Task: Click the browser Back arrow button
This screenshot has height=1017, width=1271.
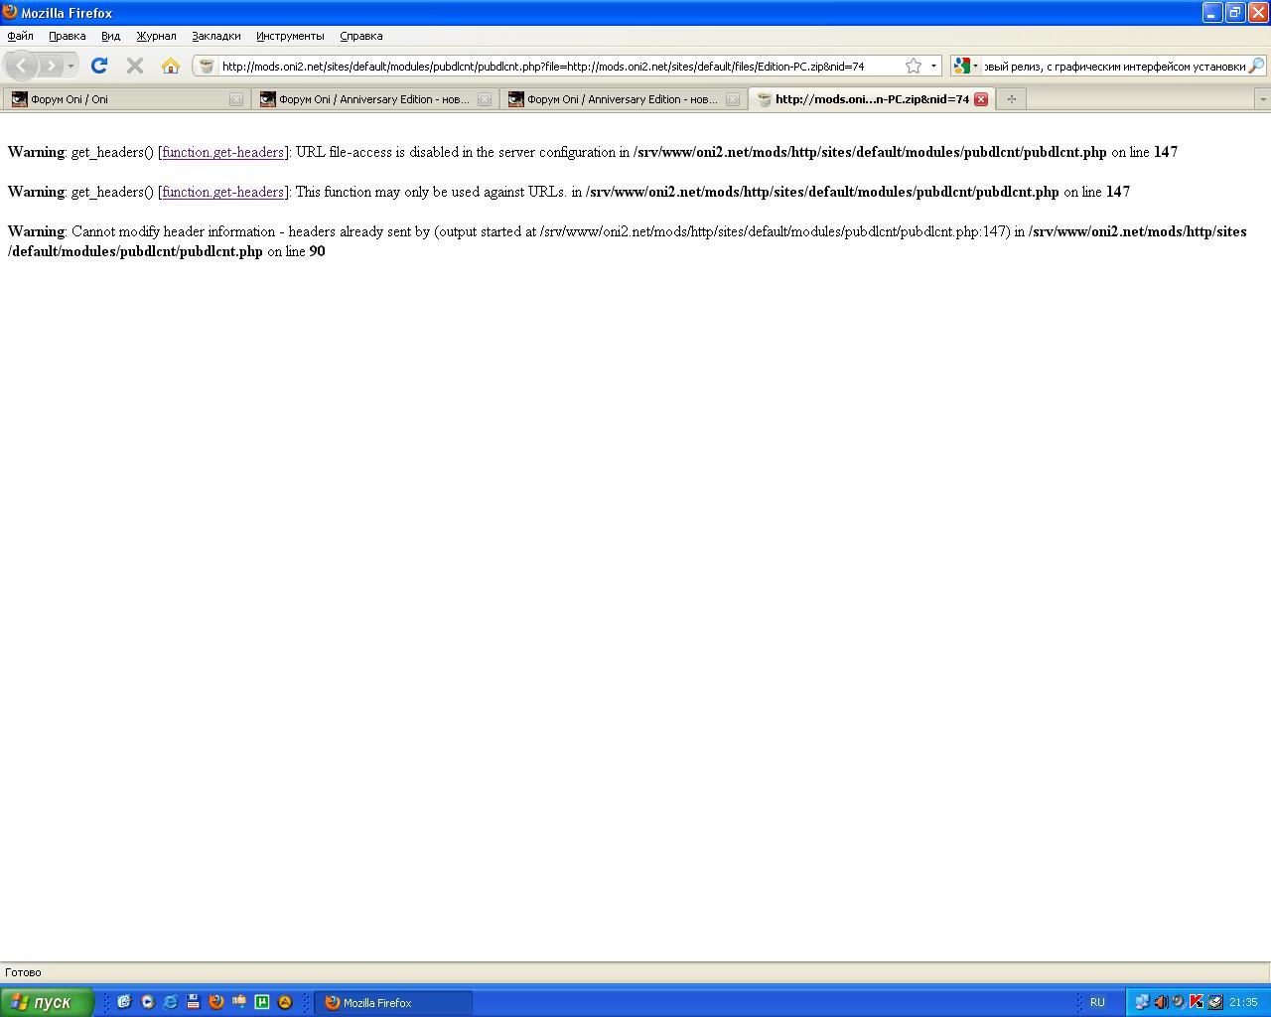Action: click(21, 66)
